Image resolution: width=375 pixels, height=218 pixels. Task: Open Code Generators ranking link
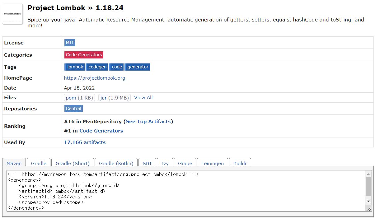[101, 131]
